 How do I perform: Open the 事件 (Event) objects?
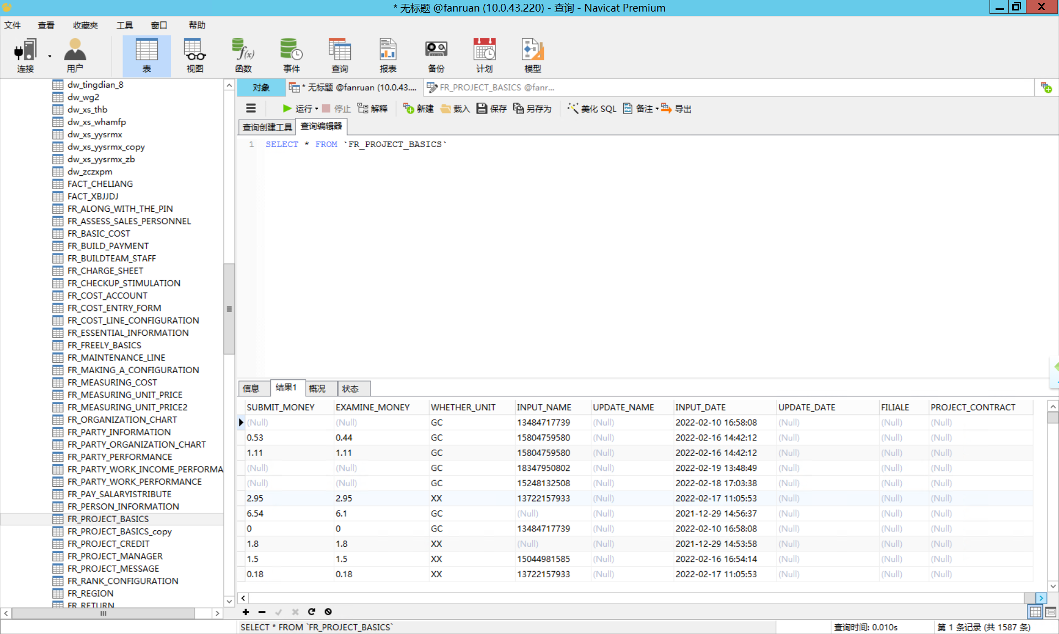291,55
